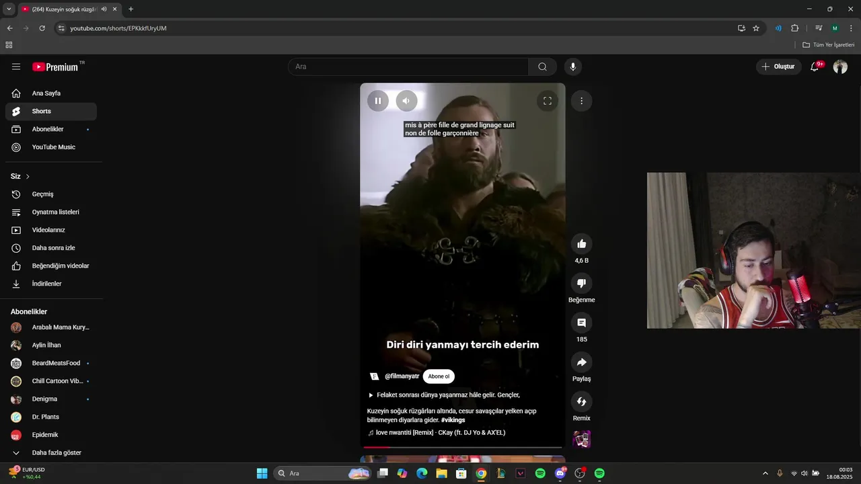Bookmark this page with star

[756, 28]
